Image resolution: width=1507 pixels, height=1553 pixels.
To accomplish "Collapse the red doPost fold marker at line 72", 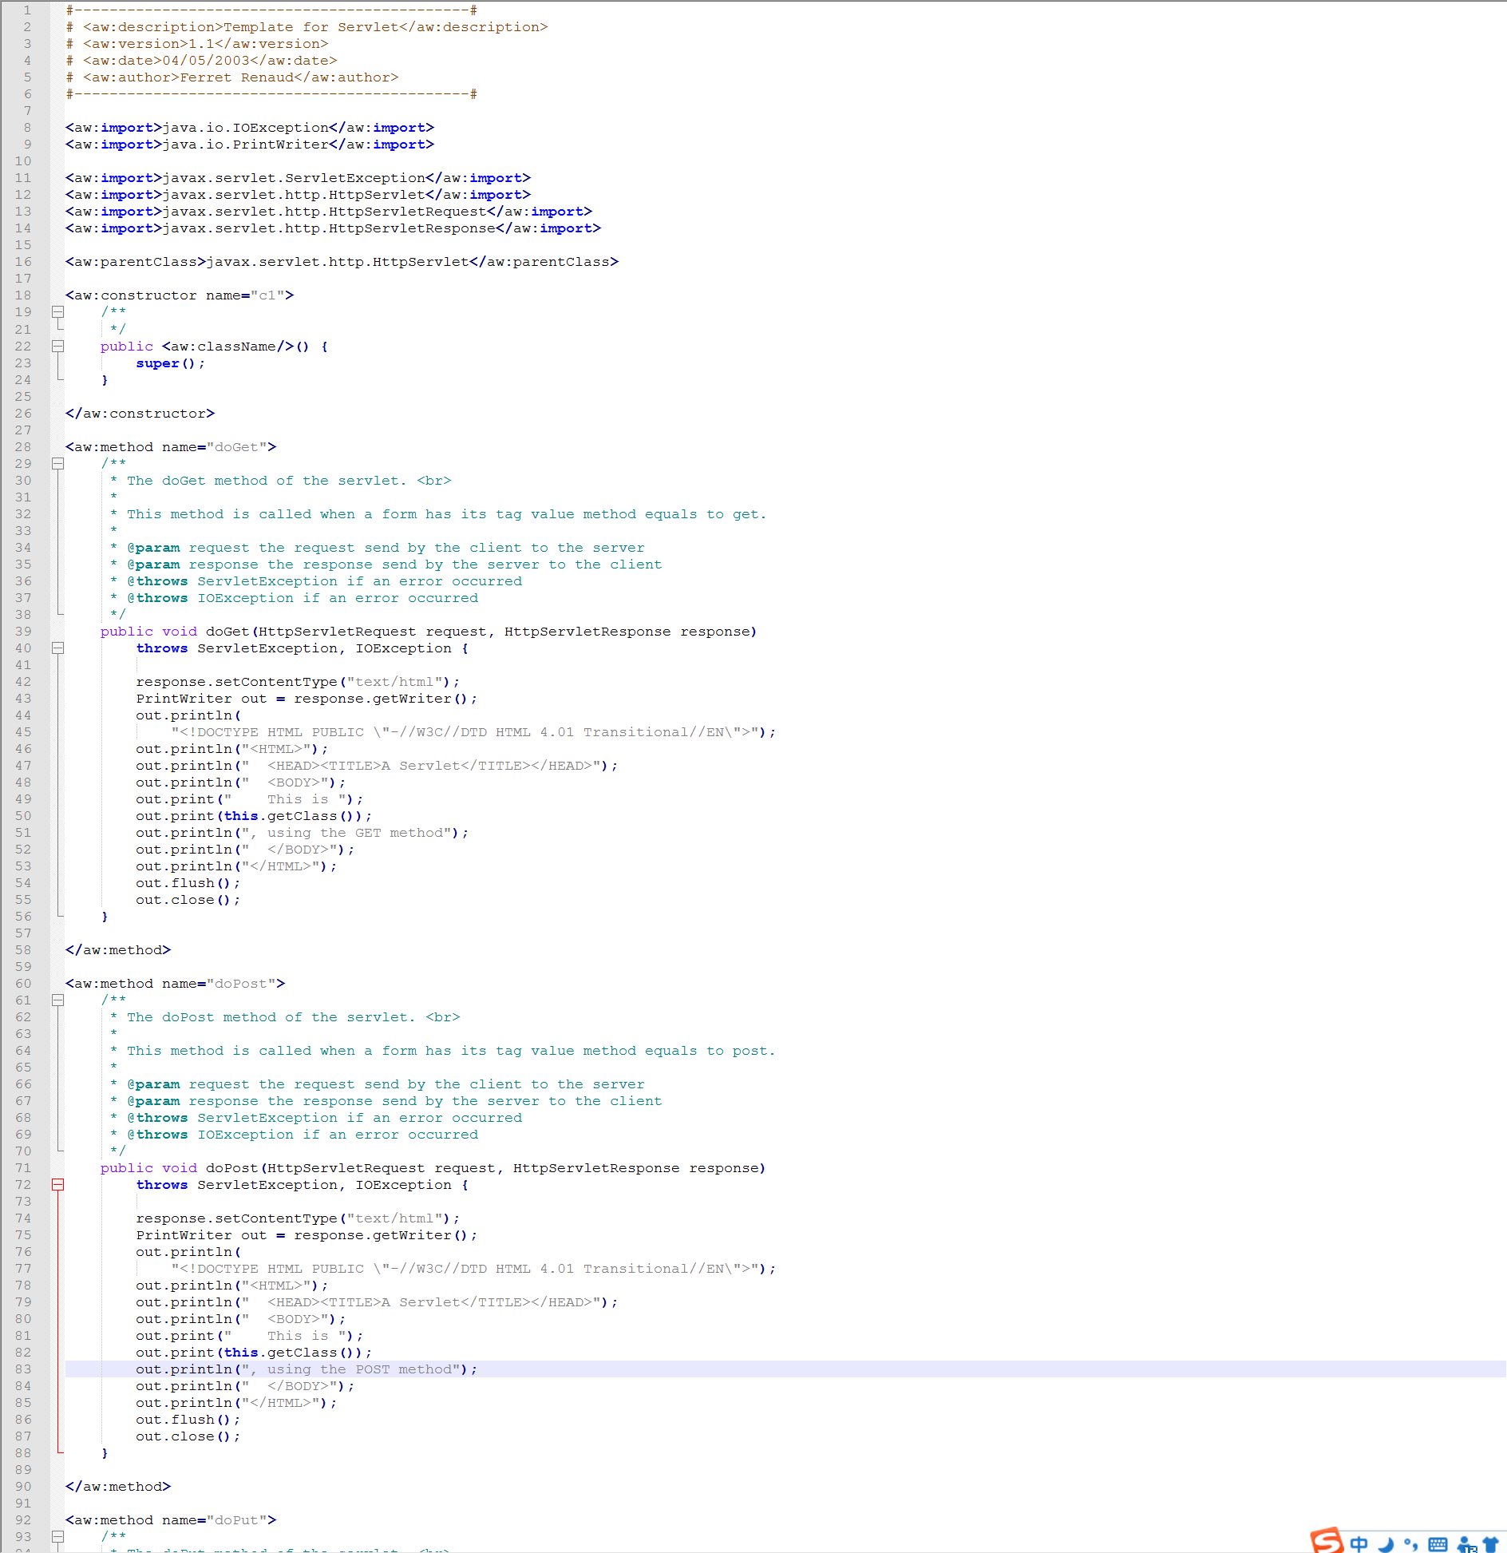I will 57,1185.
